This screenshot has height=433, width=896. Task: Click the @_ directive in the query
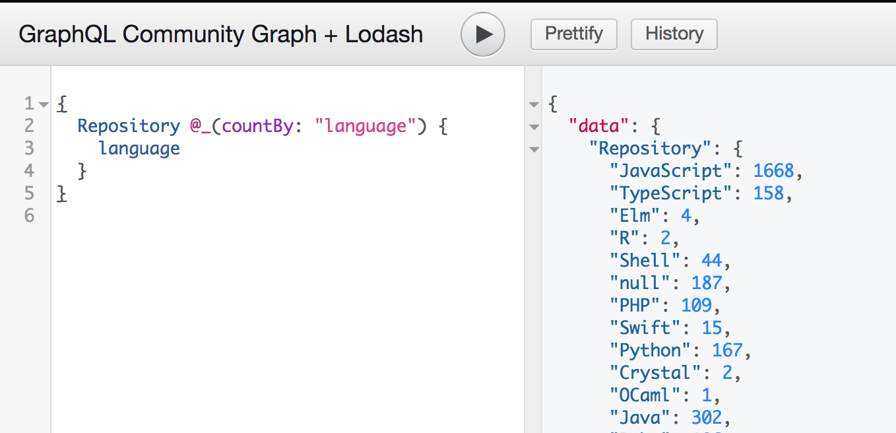pyautogui.click(x=201, y=126)
